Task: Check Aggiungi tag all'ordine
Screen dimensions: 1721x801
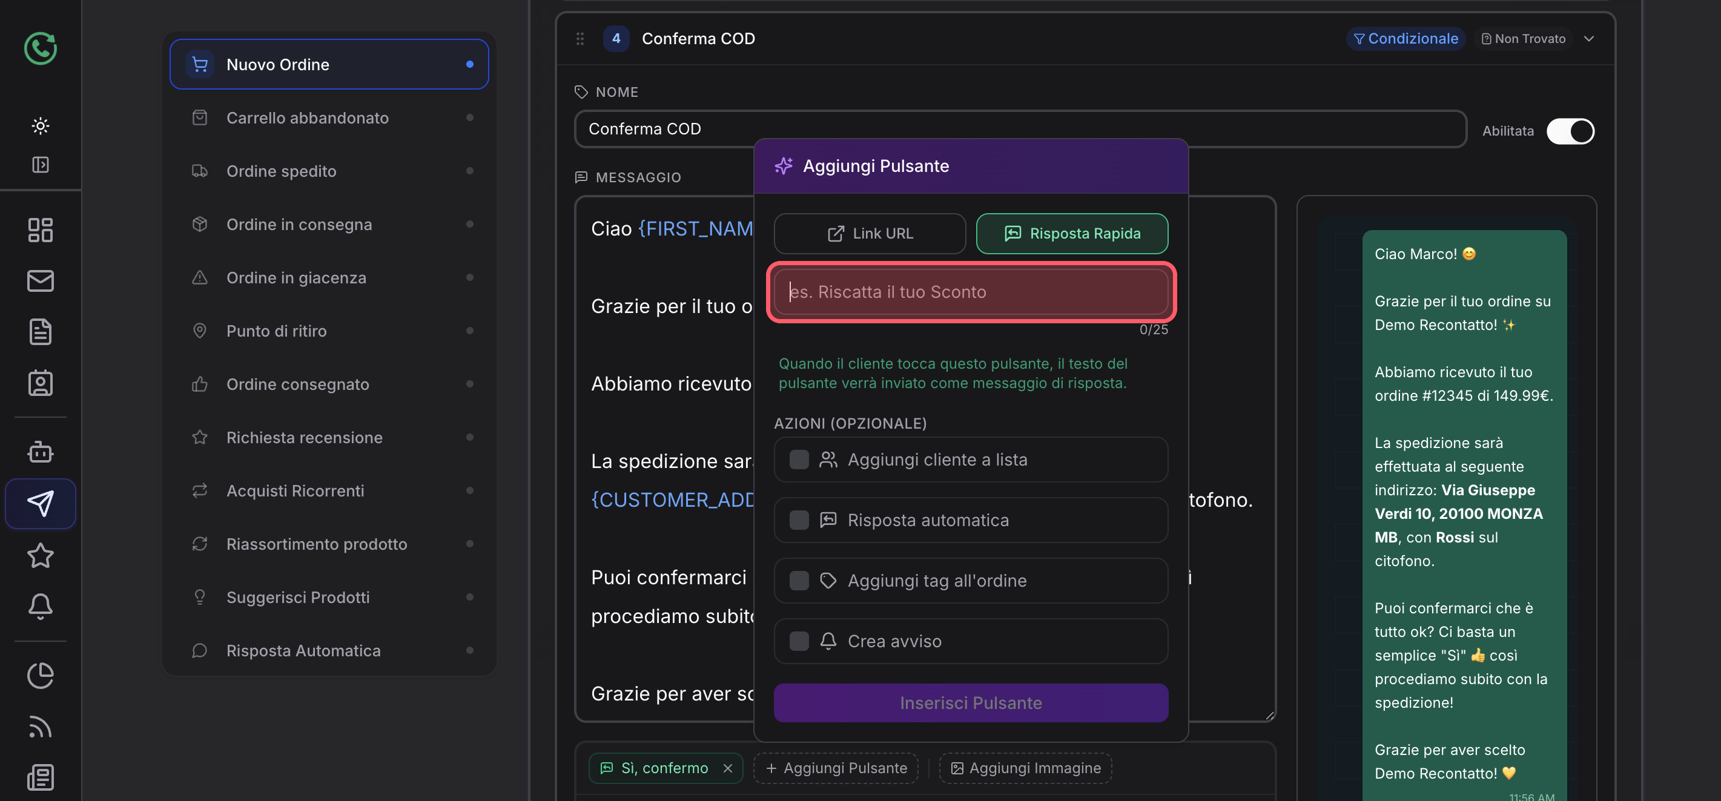Action: [x=799, y=581]
